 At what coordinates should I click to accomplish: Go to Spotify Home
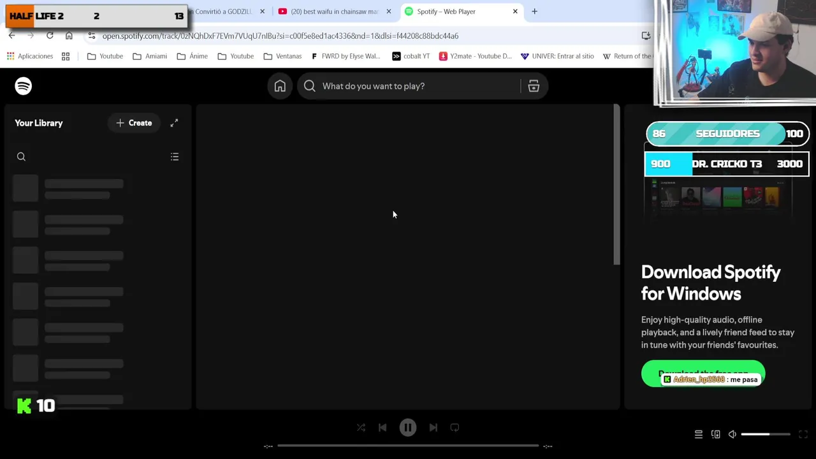pyautogui.click(x=280, y=86)
